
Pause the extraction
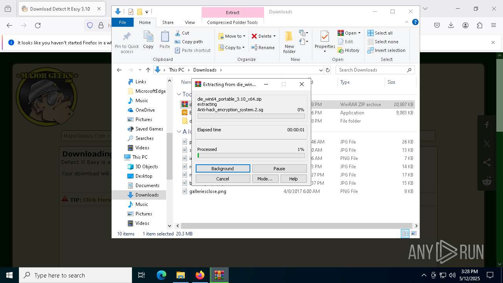click(279, 168)
